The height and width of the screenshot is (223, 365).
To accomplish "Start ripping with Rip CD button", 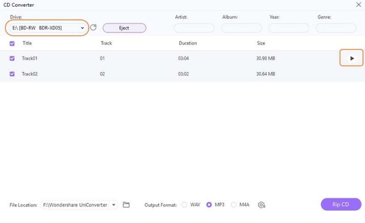I will click(x=341, y=204).
